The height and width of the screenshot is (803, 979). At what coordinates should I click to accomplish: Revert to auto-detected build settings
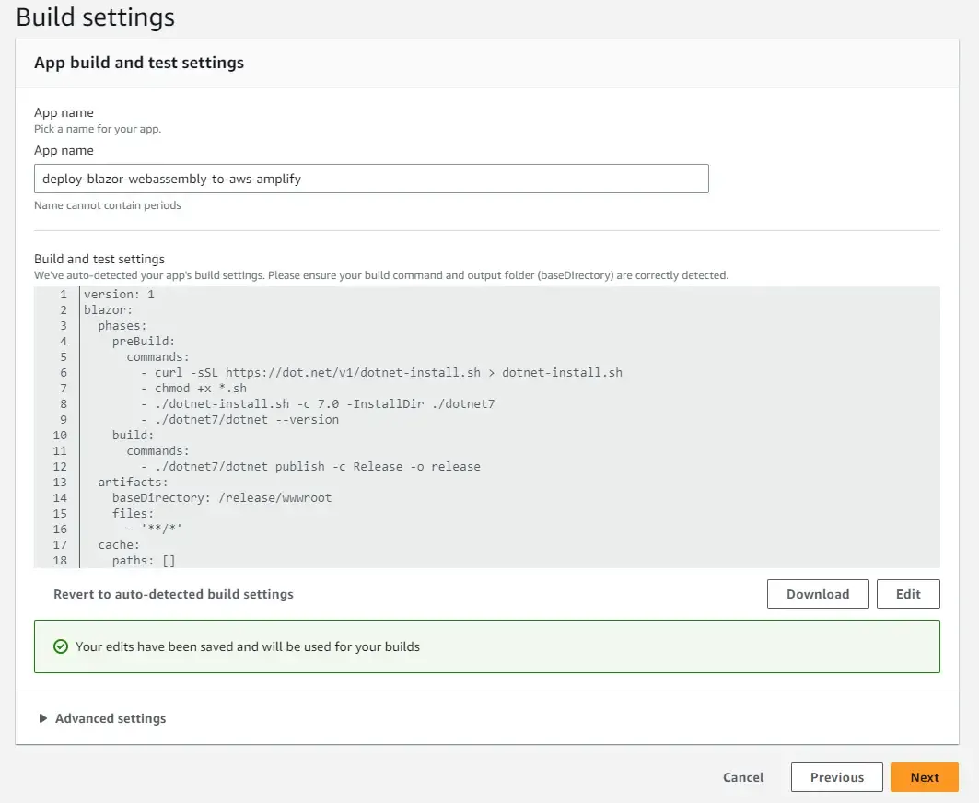(x=173, y=594)
